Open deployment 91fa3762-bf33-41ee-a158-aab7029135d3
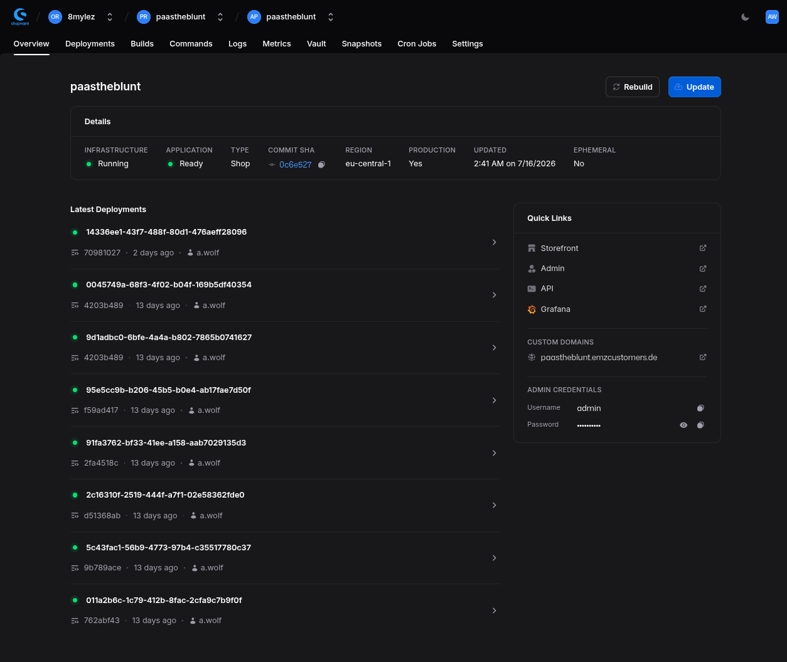Image resolution: width=787 pixels, height=662 pixels. coord(166,443)
